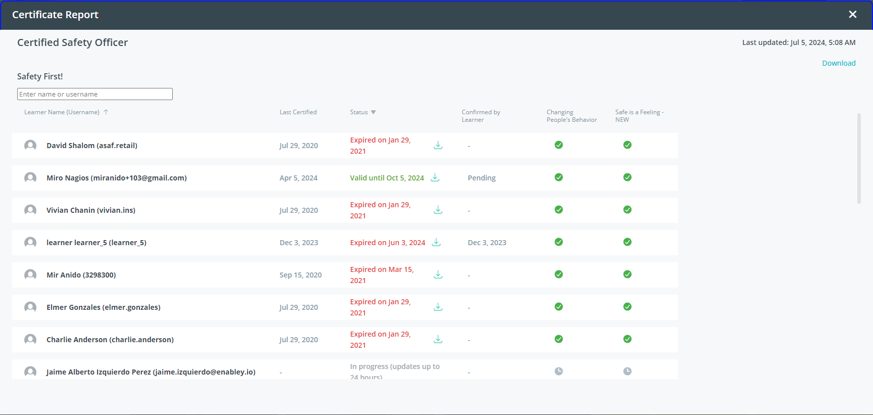Click the Confirmed by Learner column header

pyautogui.click(x=480, y=116)
